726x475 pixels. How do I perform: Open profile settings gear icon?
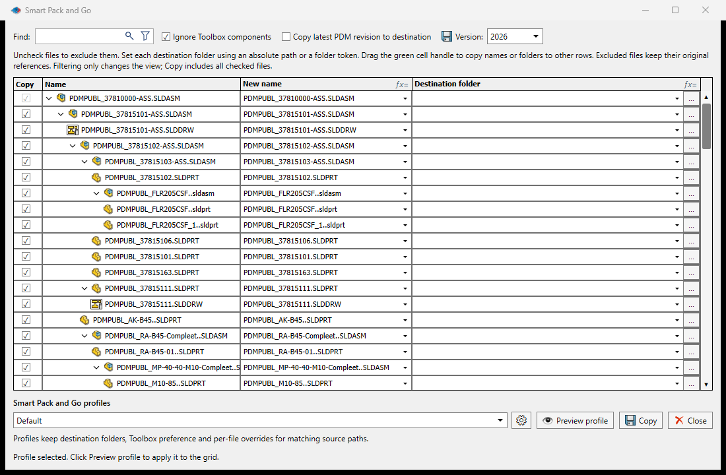tap(521, 420)
